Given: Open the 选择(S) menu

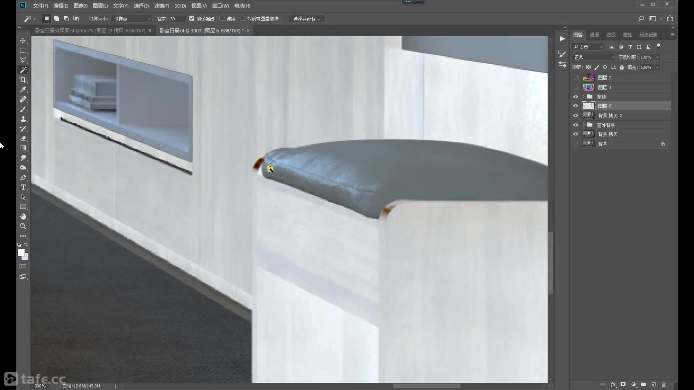Looking at the screenshot, I should point(141,6).
